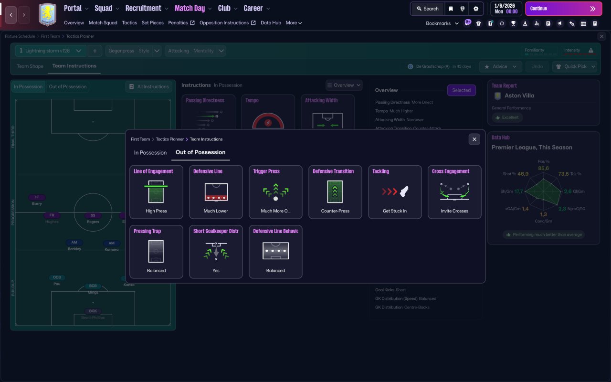Viewport: 611px width, 382px height.
Task: Open the settings gear icon
Action: point(476,9)
